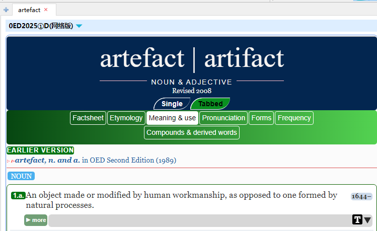
Task: Select the artefact tab
Action: 29,10
